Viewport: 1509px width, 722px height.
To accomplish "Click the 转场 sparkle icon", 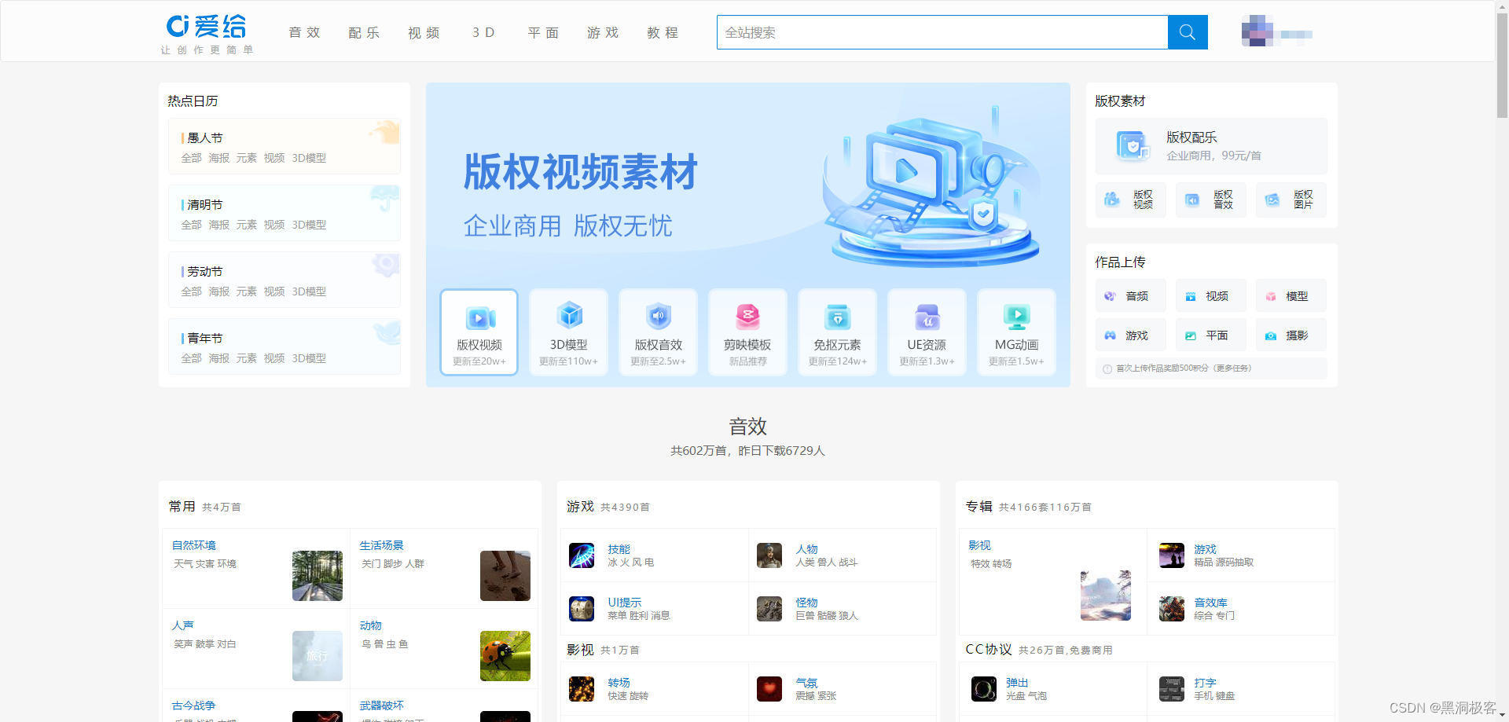I will pyautogui.click(x=582, y=689).
